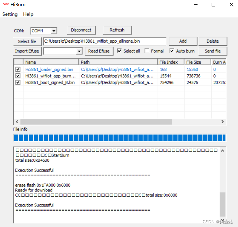Click file size value 24576
Viewport: 238px width, 227px height.
(x=192, y=82)
